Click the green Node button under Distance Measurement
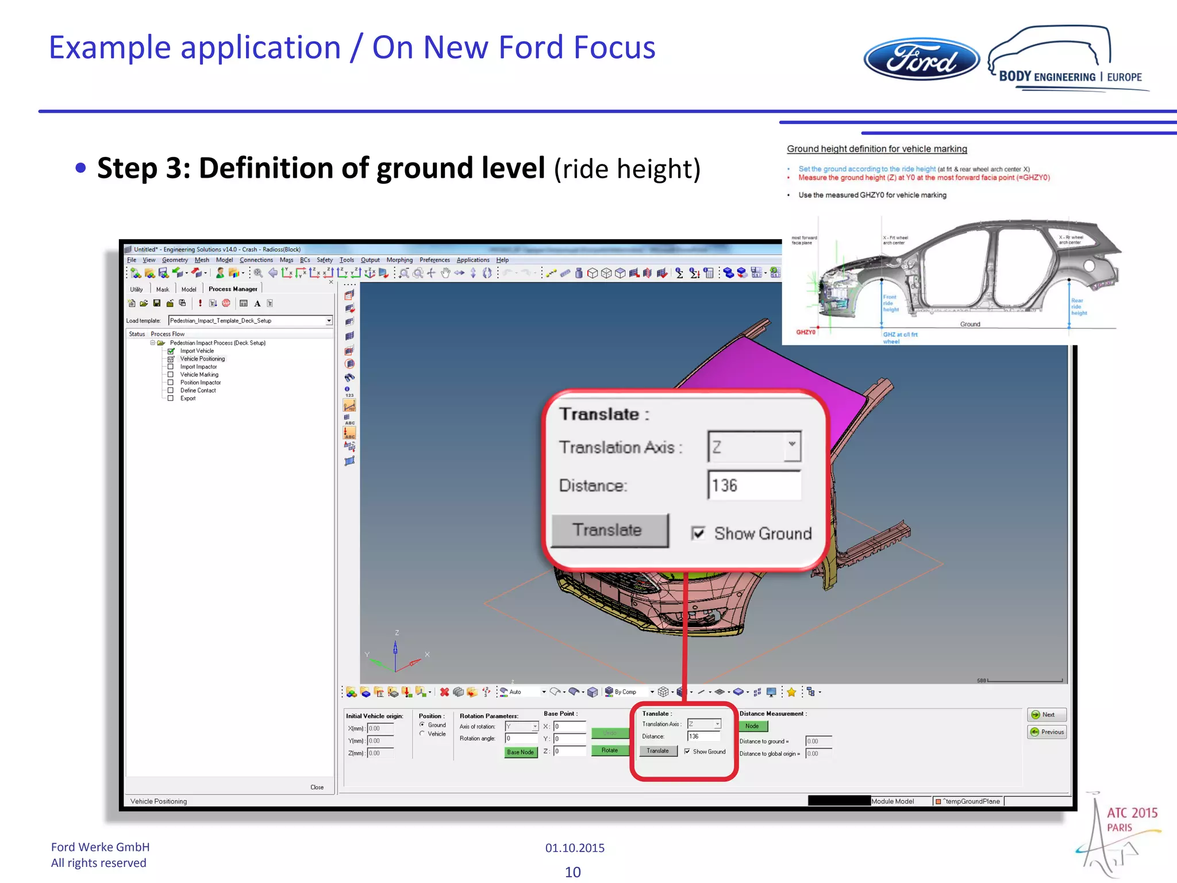 pos(752,726)
